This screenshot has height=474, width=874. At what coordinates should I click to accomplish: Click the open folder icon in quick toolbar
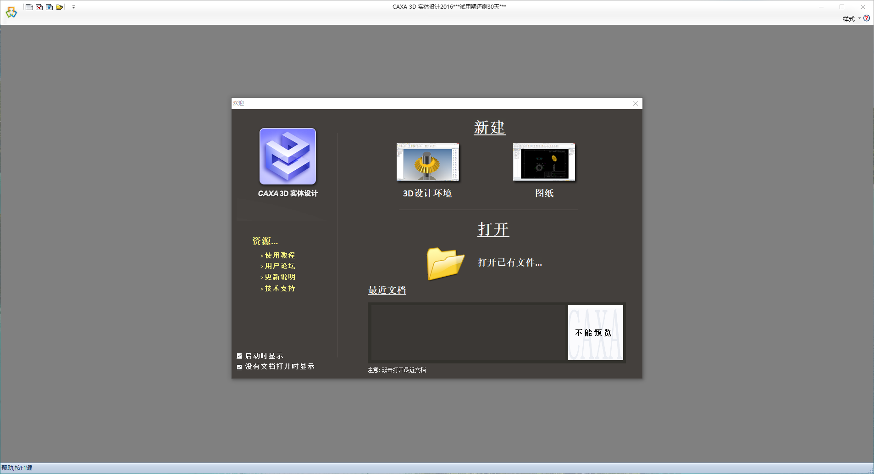click(x=60, y=7)
